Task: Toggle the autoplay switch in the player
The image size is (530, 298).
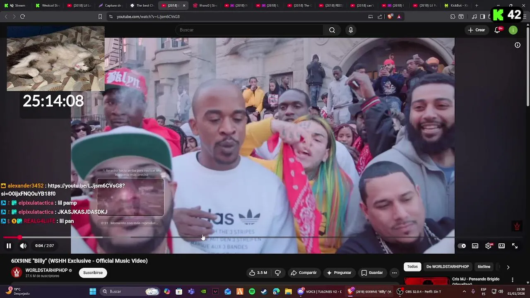Action: click(462, 246)
